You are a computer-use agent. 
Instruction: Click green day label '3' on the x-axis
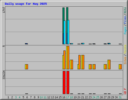(16, 97)
